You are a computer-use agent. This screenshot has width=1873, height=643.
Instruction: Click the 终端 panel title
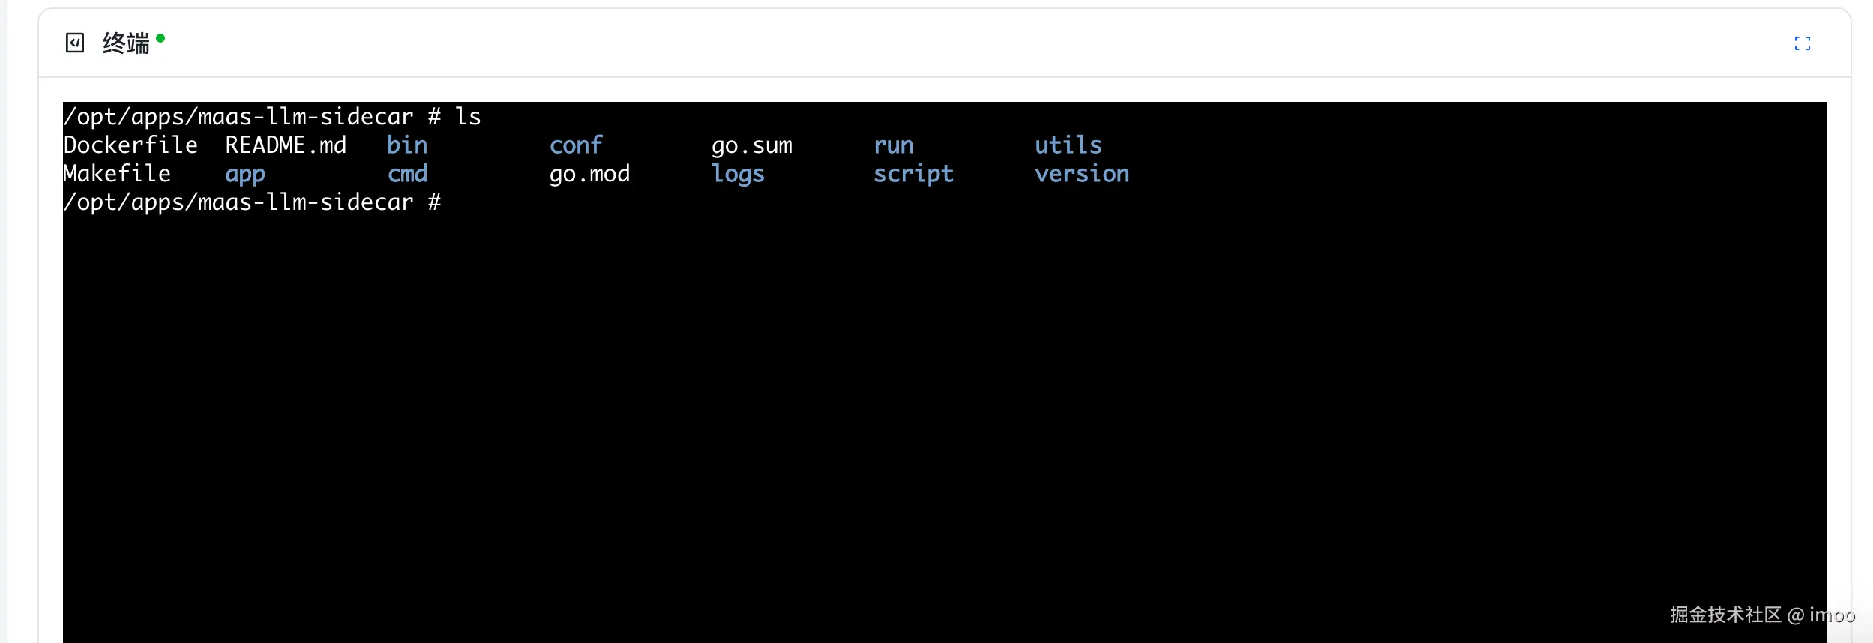[x=126, y=43]
